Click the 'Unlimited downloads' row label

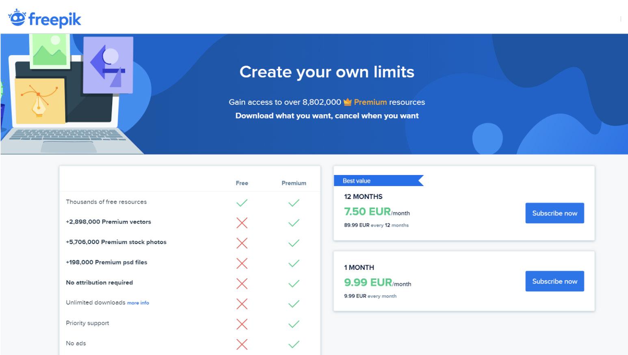click(96, 303)
